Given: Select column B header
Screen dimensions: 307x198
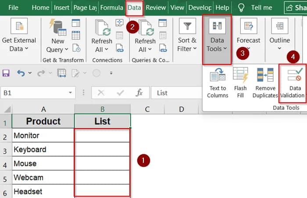Looking at the screenshot, I should pyautogui.click(x=102, y=109).
